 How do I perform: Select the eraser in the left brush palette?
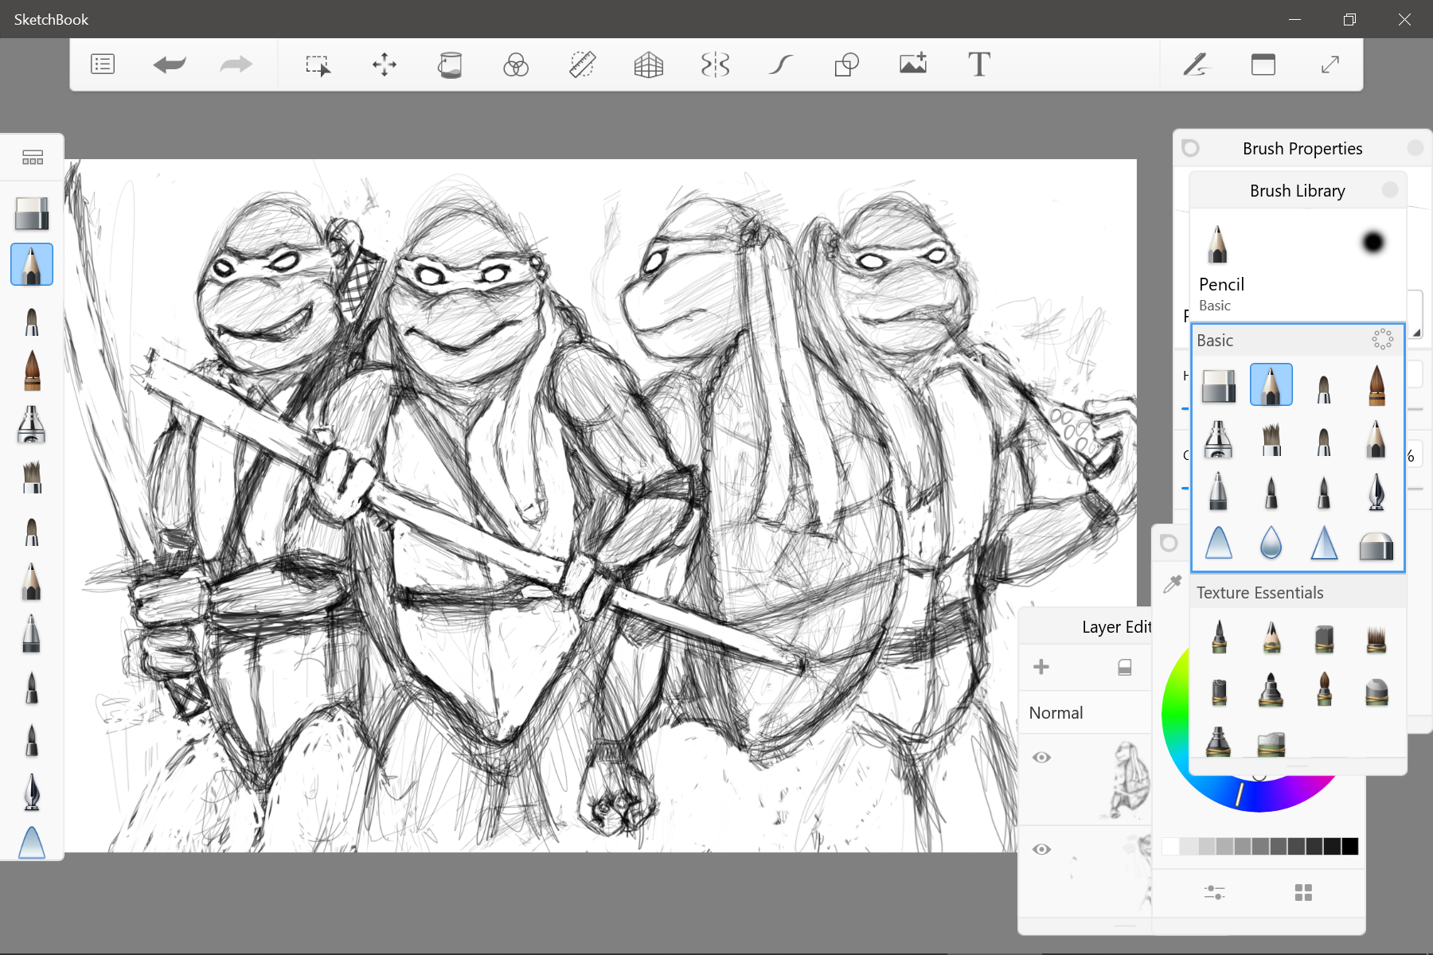coord(32,213)
